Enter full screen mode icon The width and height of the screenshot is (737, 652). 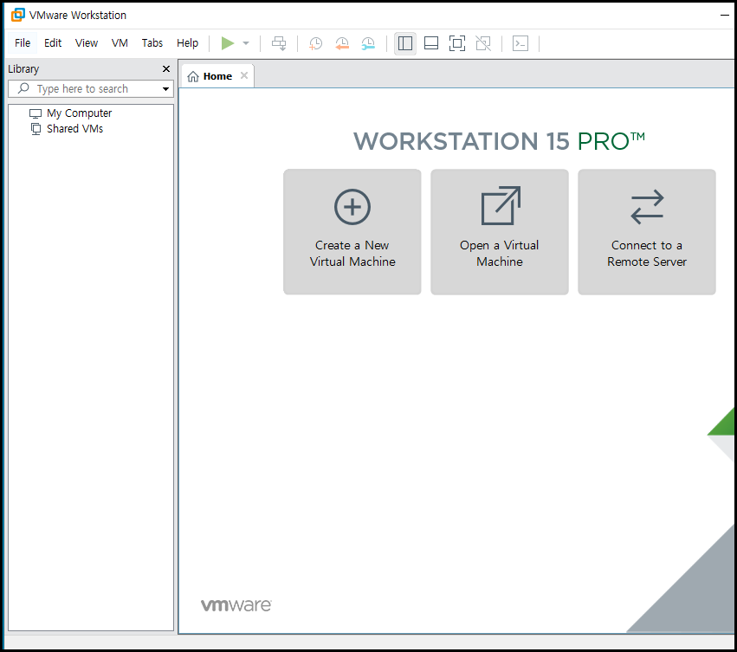click(457, 43)
